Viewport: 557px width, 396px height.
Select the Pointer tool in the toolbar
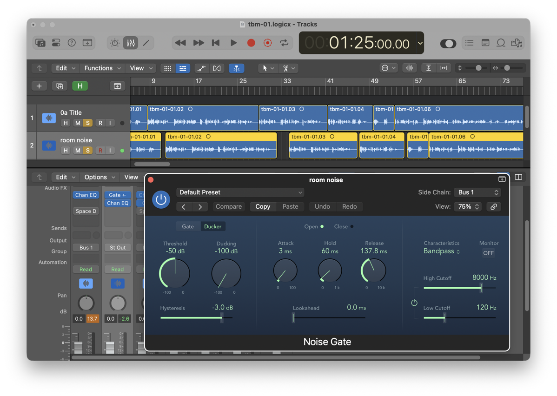pyautogui.click(x=265, y=68)
